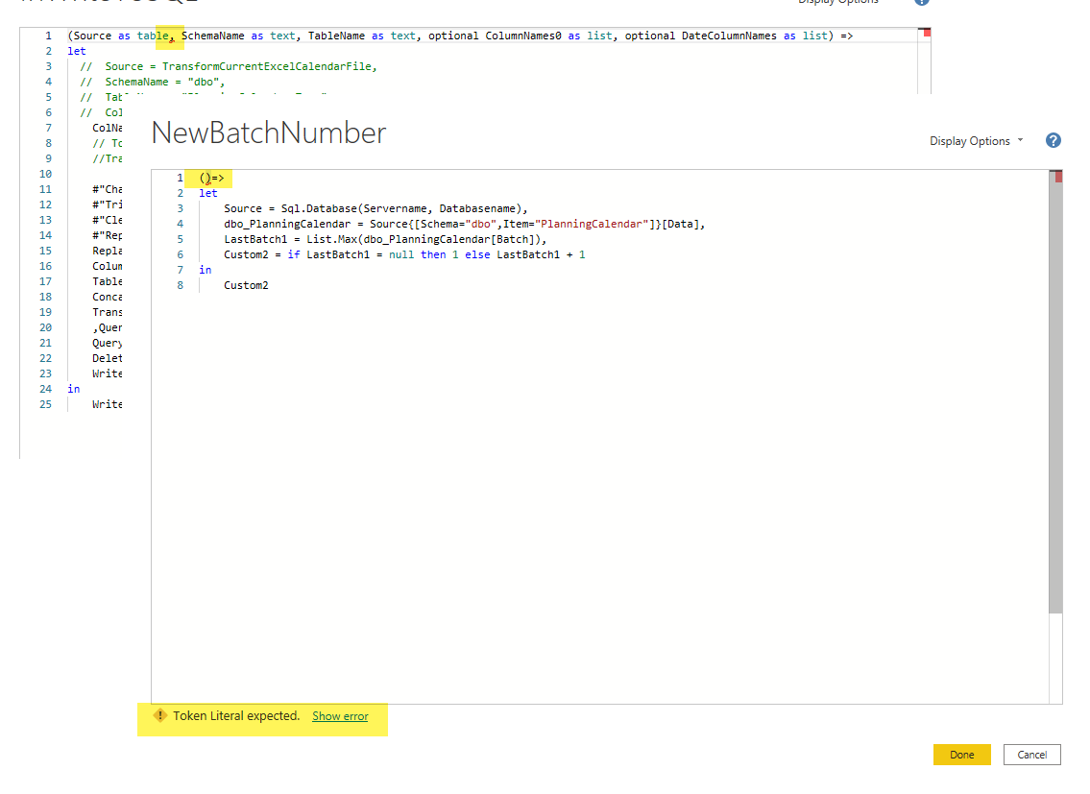Click the Sql.Database source line
The width and height of the screenshot is (1090, 794).
[x=375, y=208]
